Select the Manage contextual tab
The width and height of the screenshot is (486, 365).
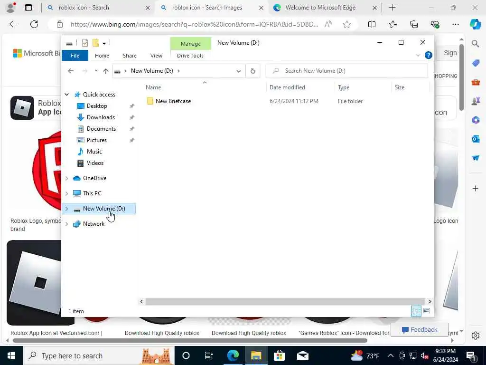(191, 44)
